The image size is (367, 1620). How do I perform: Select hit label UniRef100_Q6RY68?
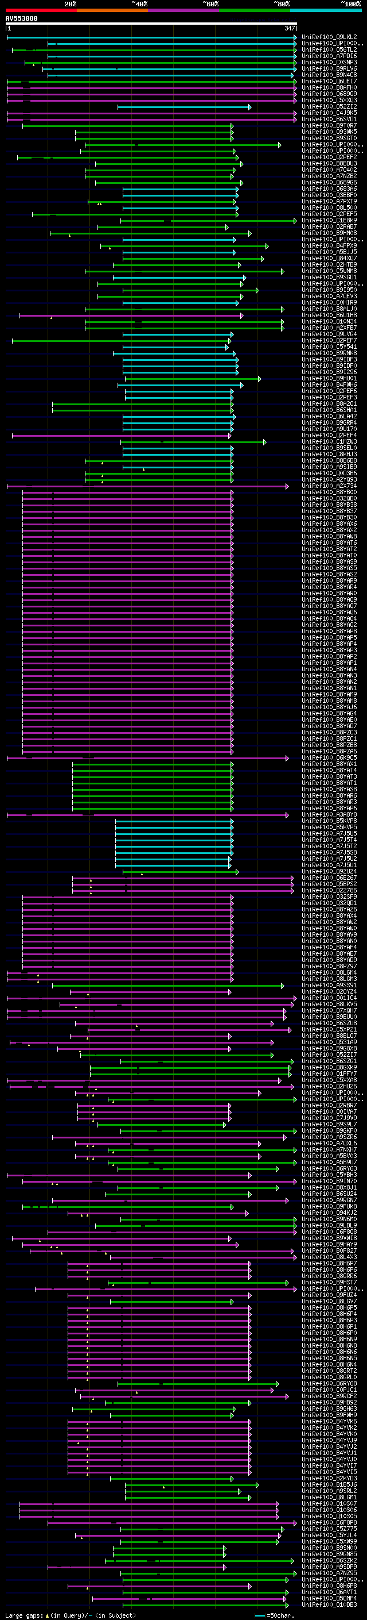pyautogui.click(x=329, y=1384)
